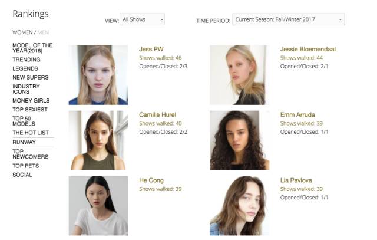Screen dimensions: 377x240
Task: Select The Hot List category
Action: (31, 133)
